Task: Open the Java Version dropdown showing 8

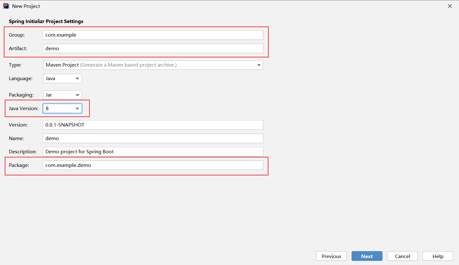Action: point(62,109)
